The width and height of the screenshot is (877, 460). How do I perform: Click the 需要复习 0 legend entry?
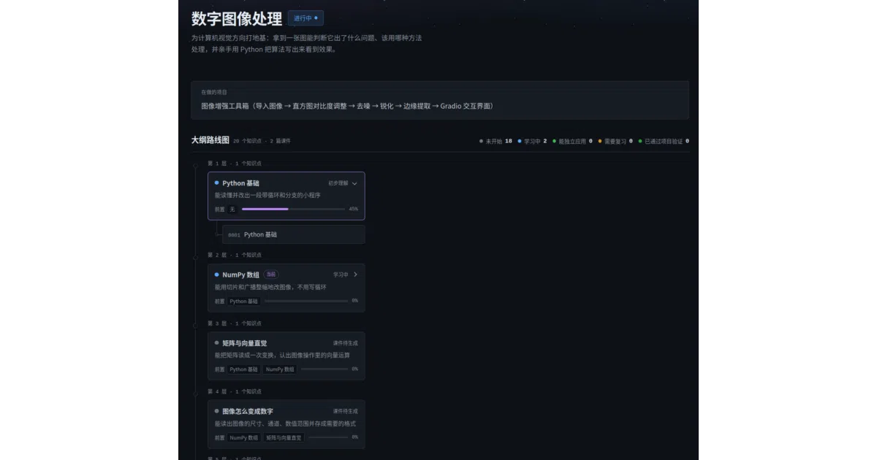tap(615, 141)
